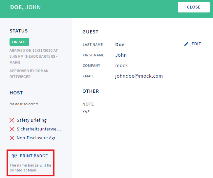
Task: Select the Sicherheitsunterwe… document entry
Action: (39, 129)
